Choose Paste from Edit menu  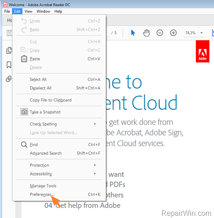[59, 59]
